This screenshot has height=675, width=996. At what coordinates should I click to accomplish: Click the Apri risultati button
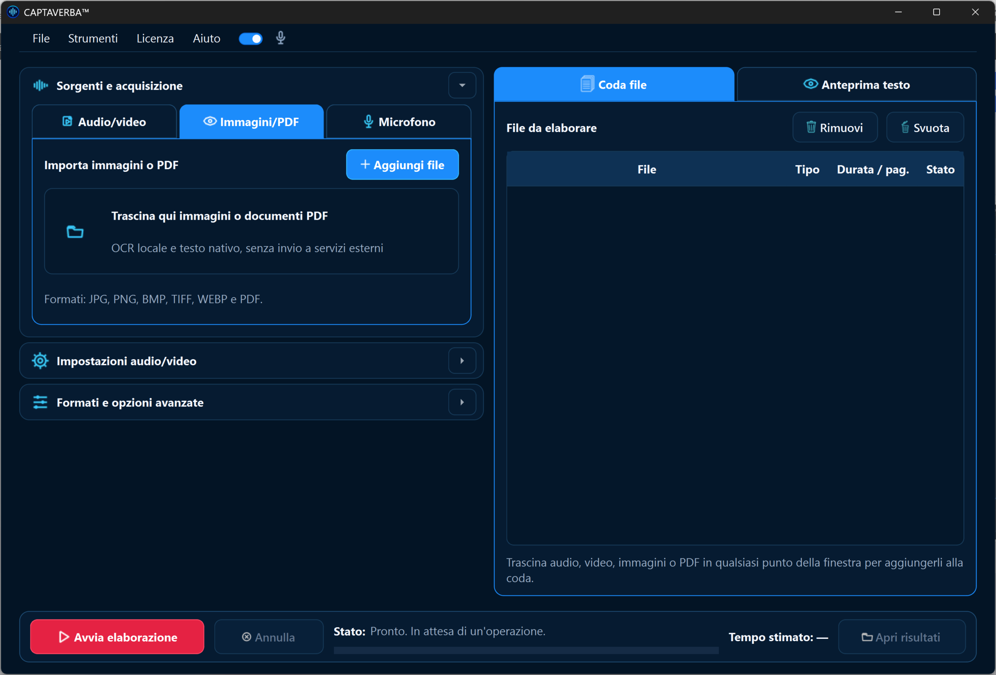901,637
